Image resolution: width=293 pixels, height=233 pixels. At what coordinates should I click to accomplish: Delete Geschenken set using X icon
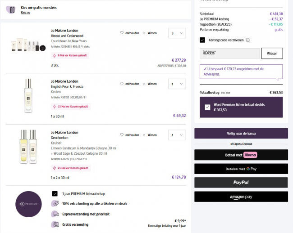pyautogui.click(x=144, y=134)
